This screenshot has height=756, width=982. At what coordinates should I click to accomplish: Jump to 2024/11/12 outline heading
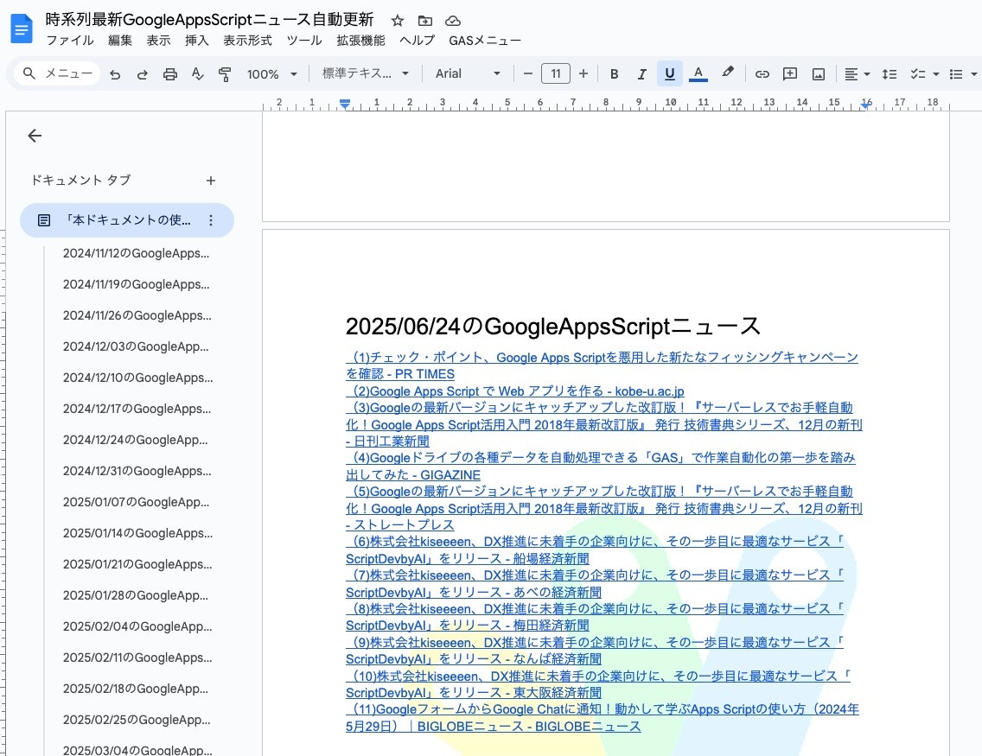click(x=136, y=253)
